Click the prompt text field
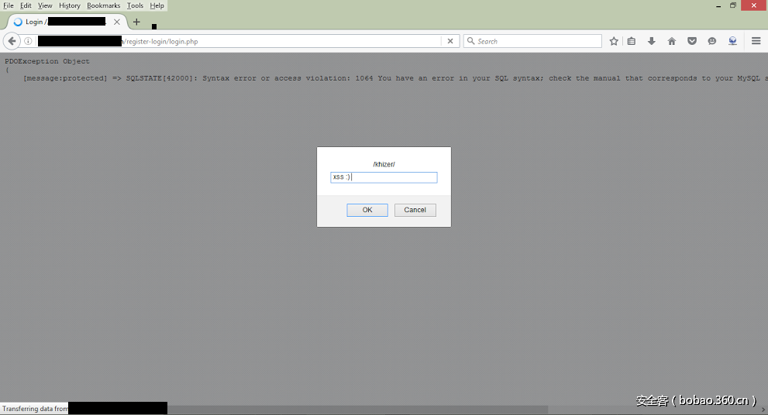The height and width of the screenshot is (415, 768). point(384,177)
